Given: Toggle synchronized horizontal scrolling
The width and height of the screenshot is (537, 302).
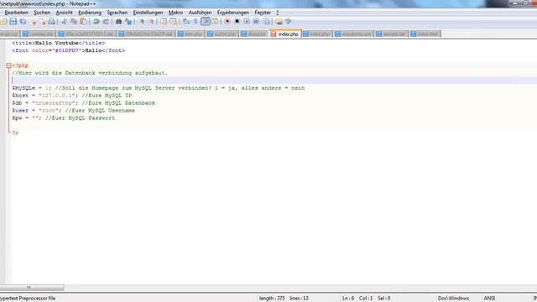Looking at the screenshot, I should [x=174, y=22].
